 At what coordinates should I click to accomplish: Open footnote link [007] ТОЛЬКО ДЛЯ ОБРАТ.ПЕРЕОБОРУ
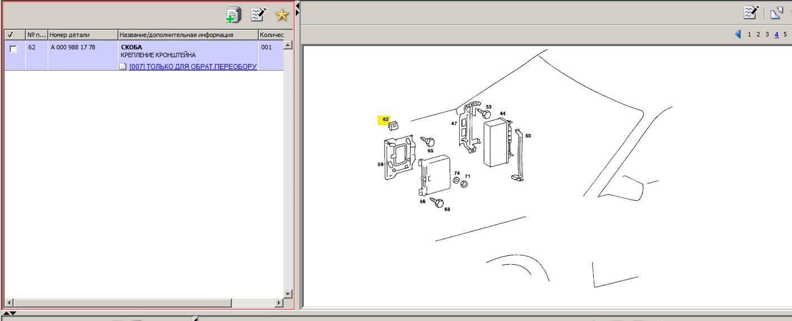[193, 66]
